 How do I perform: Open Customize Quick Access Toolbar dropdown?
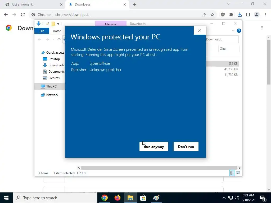click(x=58, y=24)
